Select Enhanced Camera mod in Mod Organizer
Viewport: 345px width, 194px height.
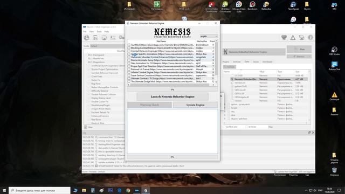click(x=100, y=116)
